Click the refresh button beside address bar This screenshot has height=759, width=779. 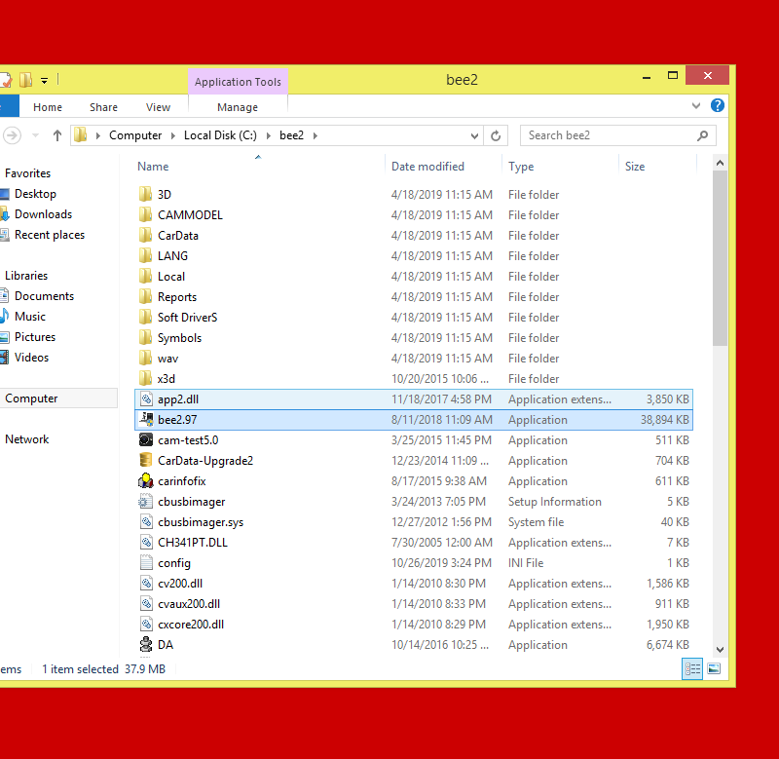(x=497, y=135)
